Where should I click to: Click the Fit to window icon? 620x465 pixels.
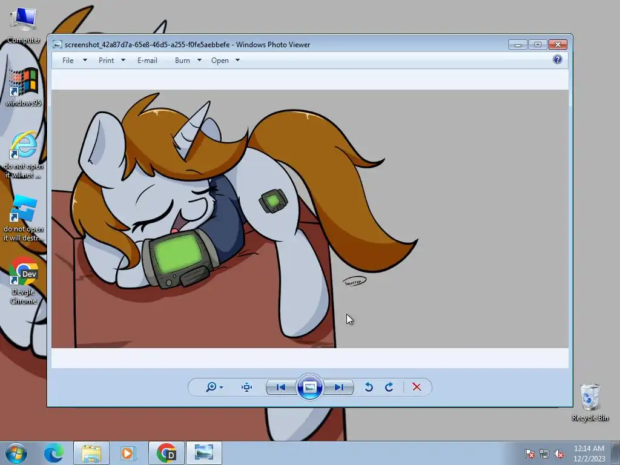pyautogui.click(x=247, y=387)
